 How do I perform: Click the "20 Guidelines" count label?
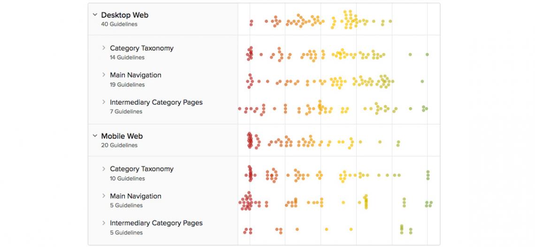[119, 145]
